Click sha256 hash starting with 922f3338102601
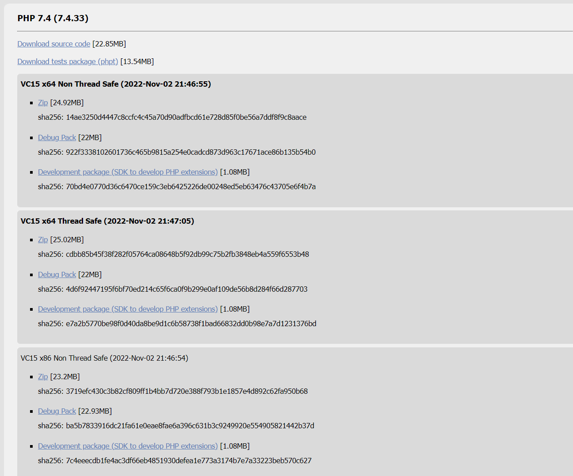Viewport: 573px width, 476px height. point(191,152)
